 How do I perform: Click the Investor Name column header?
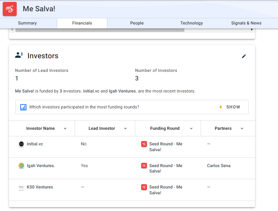coord(40,129)
